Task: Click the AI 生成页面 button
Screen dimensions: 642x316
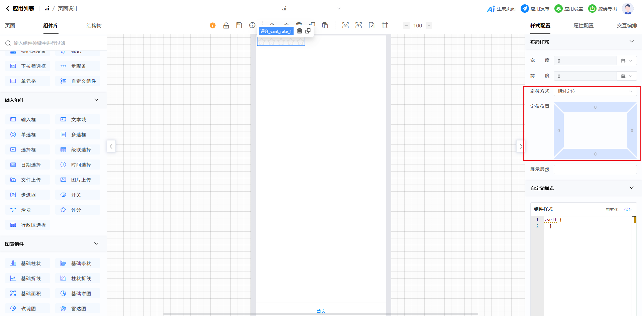Action: (x=501, y=9)
